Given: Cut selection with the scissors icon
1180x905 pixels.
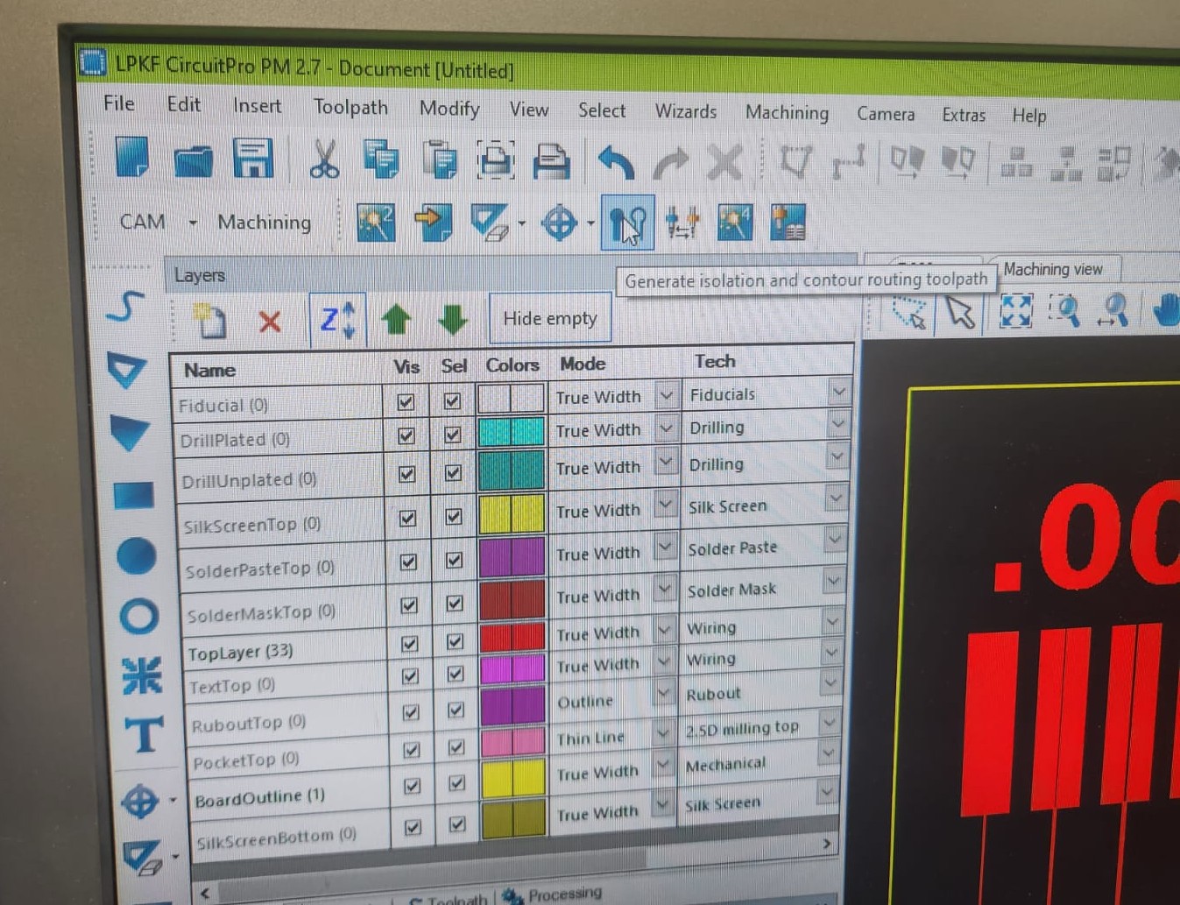Looking at the screenshot, I should point(323,160).
